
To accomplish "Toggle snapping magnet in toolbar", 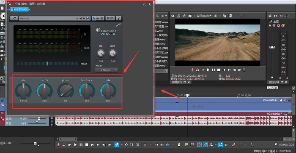I will [x=200, y=145].
